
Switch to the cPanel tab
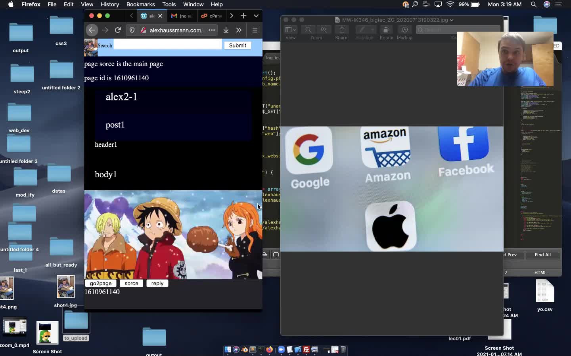[212, 16]
